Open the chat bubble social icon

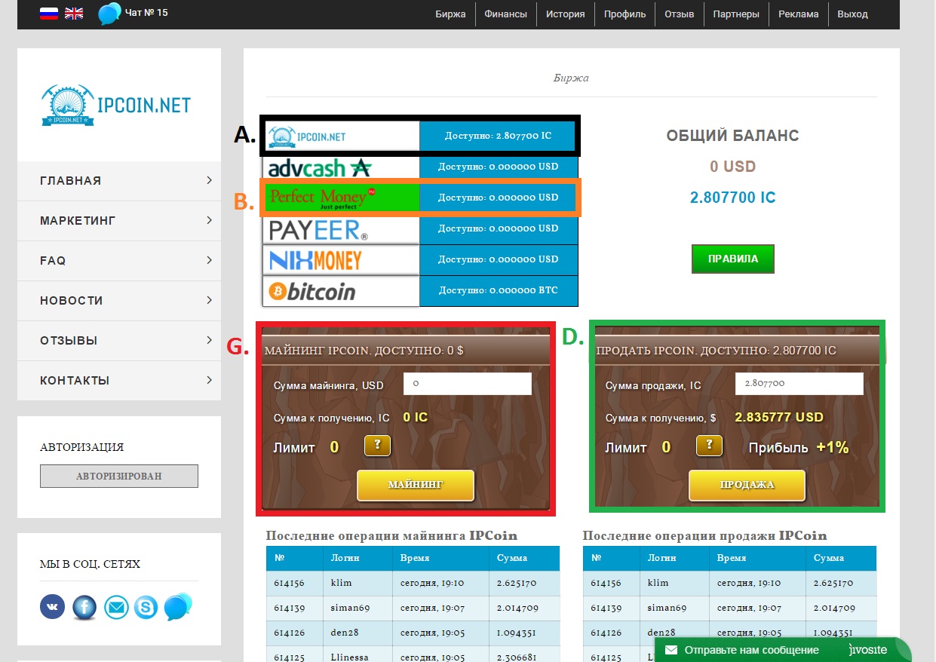click(178, 606)
